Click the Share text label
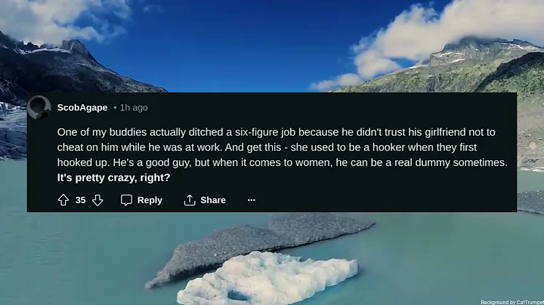This screenshot has height=305, width=544. coord(213,200)
